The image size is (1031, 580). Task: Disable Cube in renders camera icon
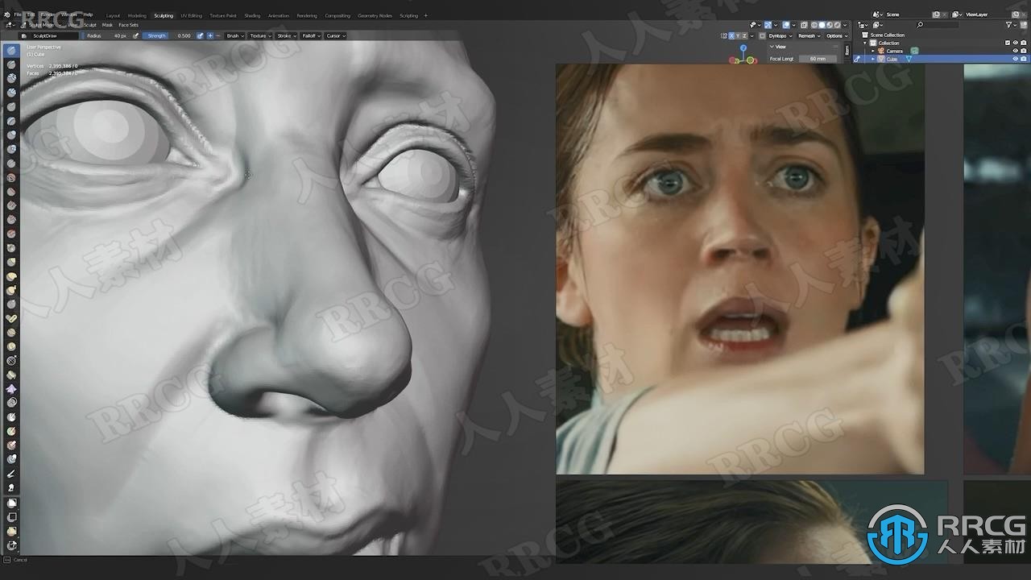click(x=1023, y=59)
